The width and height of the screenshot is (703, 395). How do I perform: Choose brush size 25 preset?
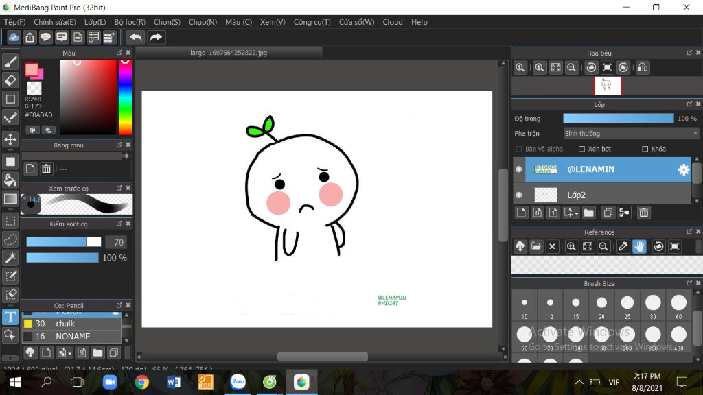click(627, 307)
